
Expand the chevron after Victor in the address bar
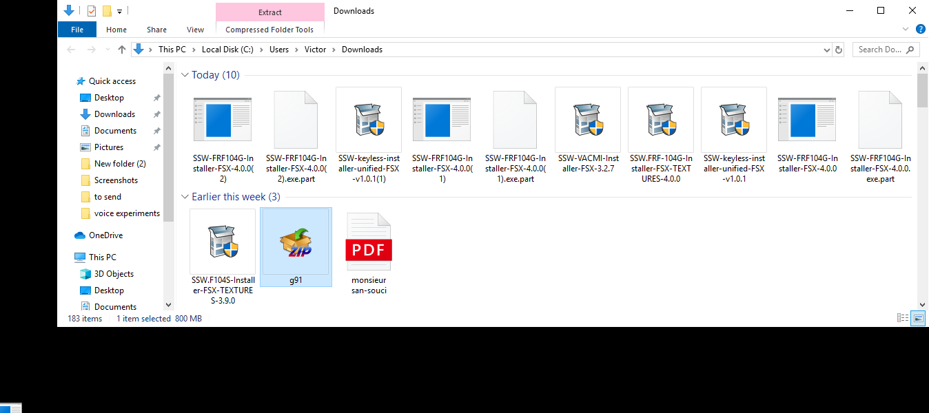334,50
